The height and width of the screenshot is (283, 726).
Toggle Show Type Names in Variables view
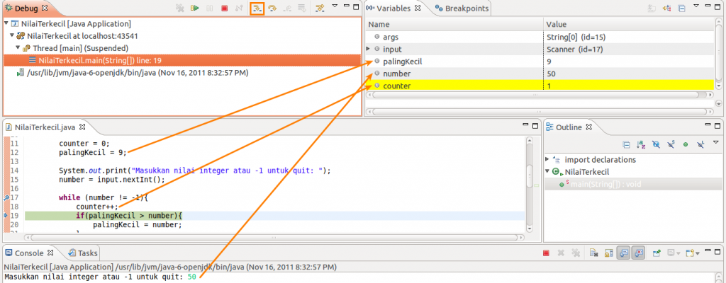pyautogui.click(x=652, y=8)
